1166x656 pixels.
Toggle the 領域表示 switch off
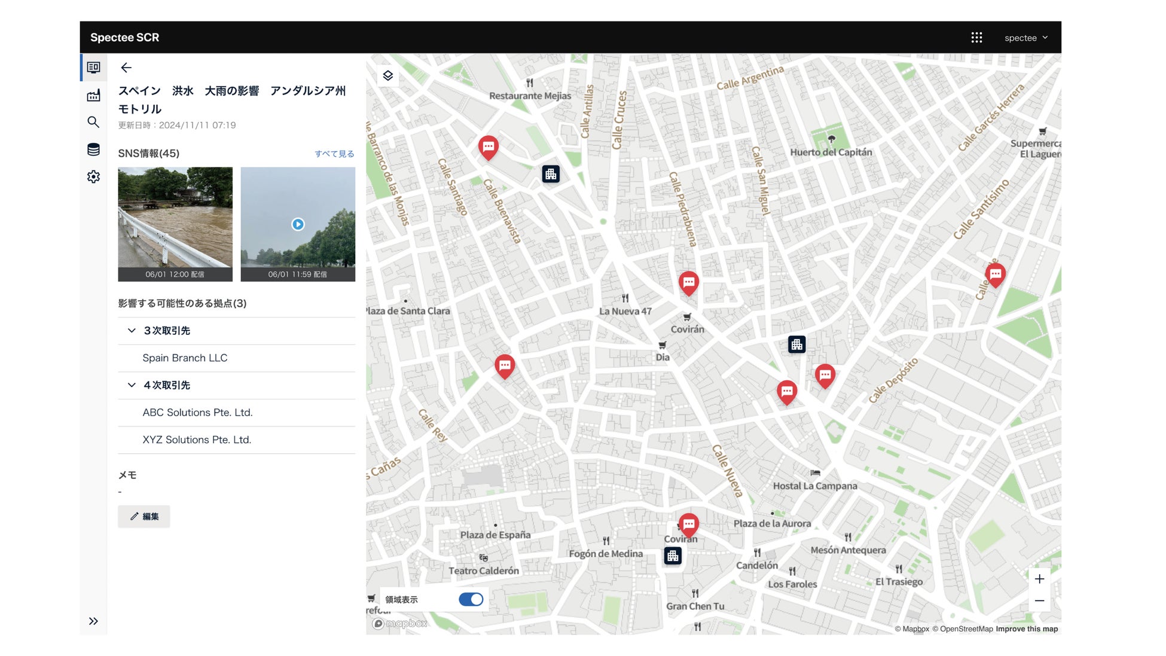471,599
